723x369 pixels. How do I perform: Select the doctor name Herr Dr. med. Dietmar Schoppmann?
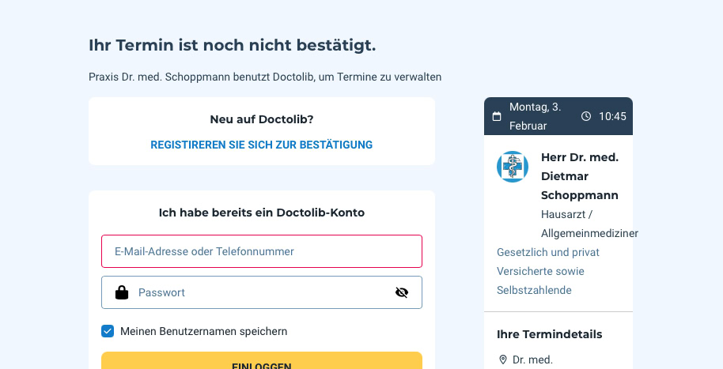pyautogui.click(x=579, y=175)
